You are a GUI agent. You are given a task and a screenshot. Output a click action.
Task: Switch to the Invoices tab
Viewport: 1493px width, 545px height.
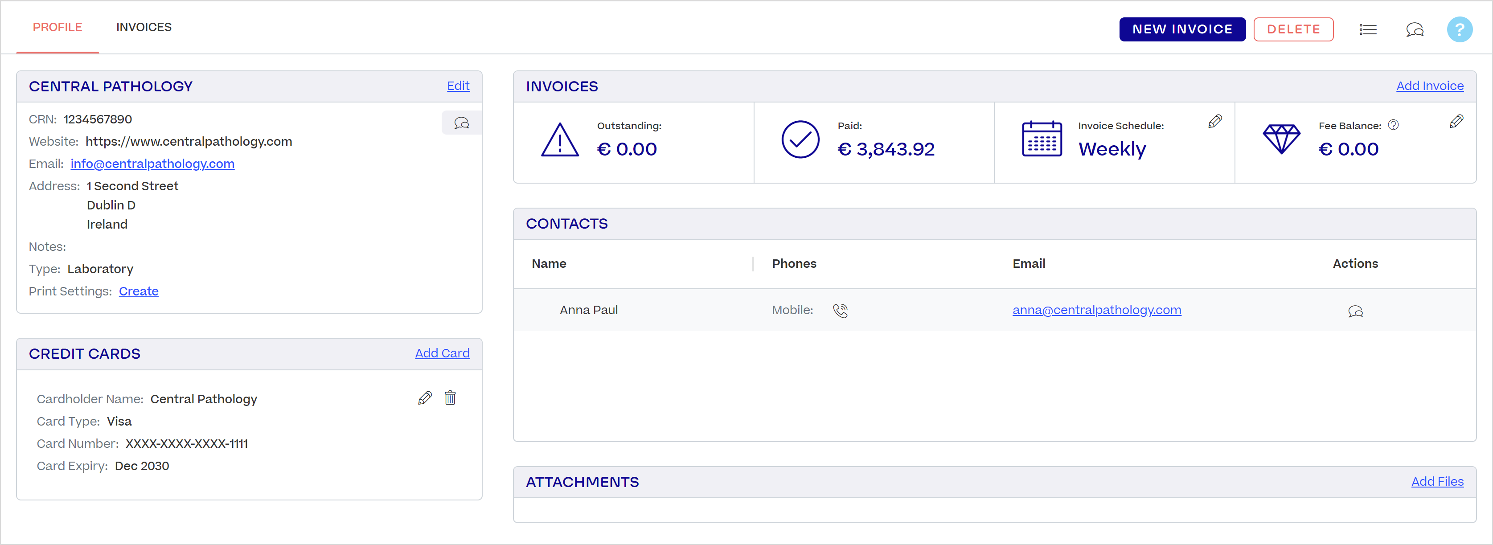coord(144,27)
